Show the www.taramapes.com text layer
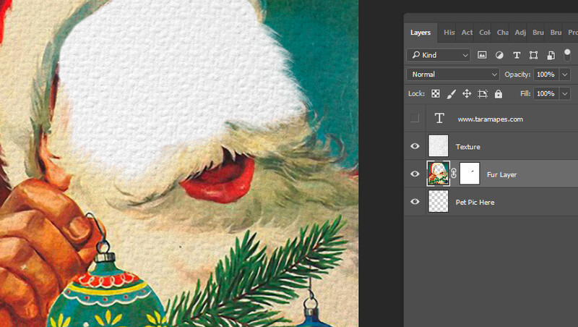 click(415, 118)
